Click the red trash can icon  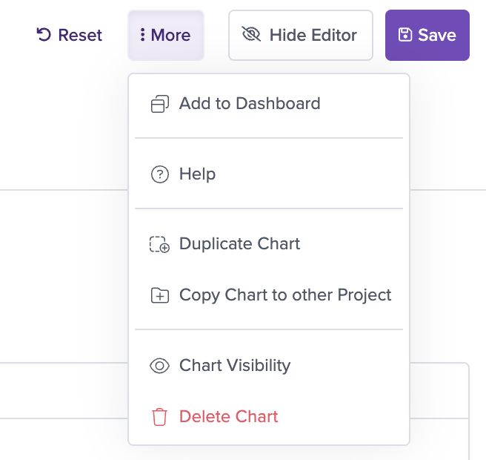[x=159, y=417]
